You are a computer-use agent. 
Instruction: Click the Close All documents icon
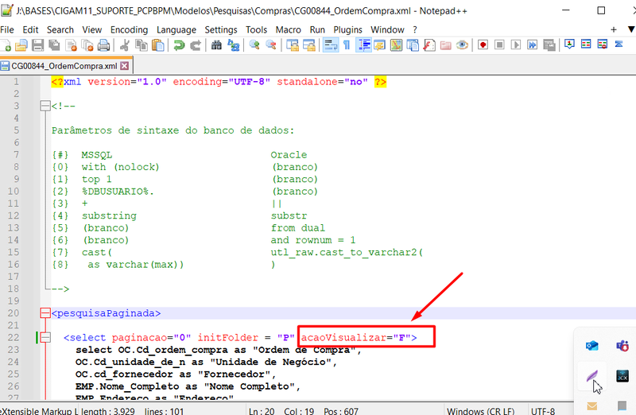coord(87,45)
